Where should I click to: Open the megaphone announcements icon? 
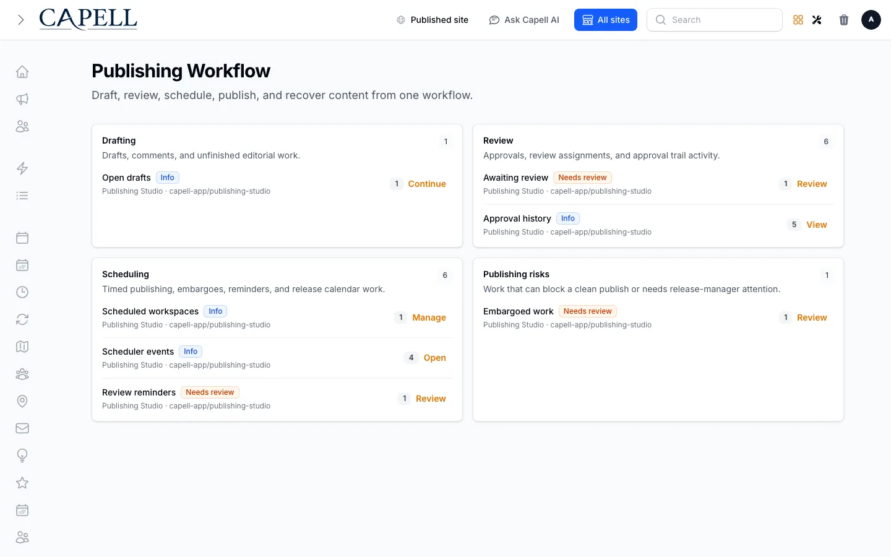click(x=22, y=99)
